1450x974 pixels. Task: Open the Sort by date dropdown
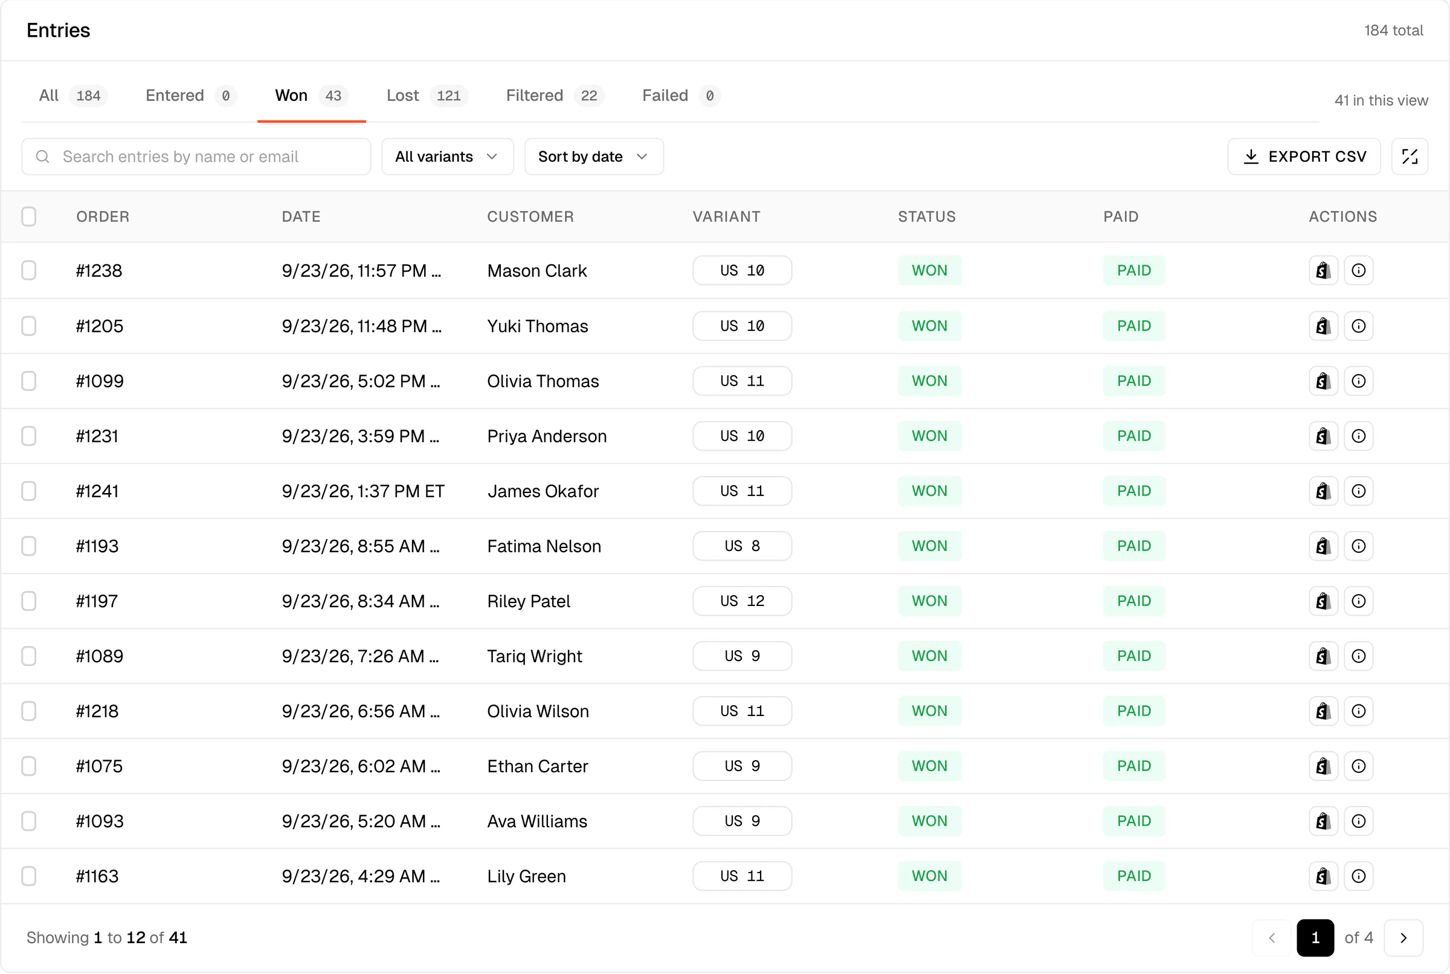(x=594, y=156)
